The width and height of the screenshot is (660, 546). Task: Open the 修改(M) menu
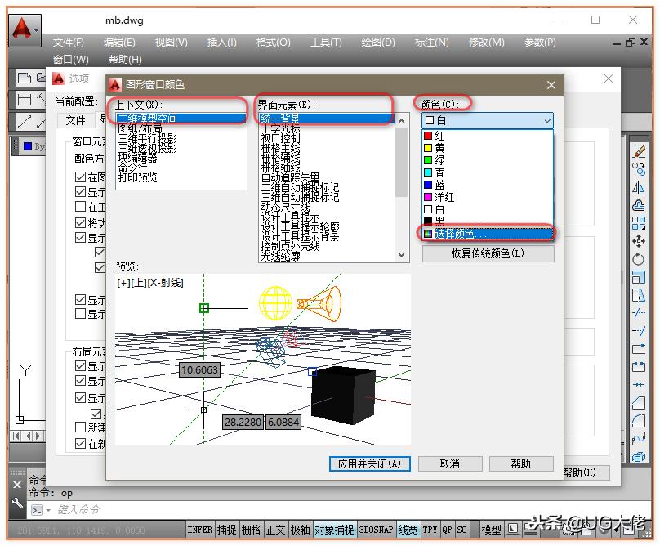pos(487,43)
